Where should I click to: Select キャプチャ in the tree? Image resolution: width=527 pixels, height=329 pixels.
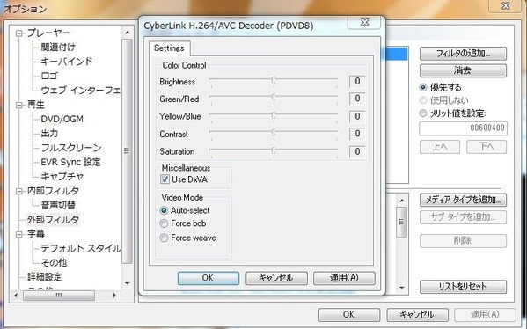coord(62,177)
